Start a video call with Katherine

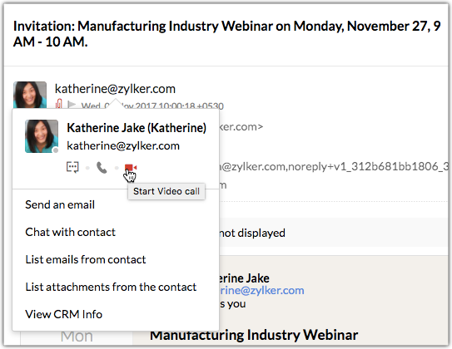(131, 168)
